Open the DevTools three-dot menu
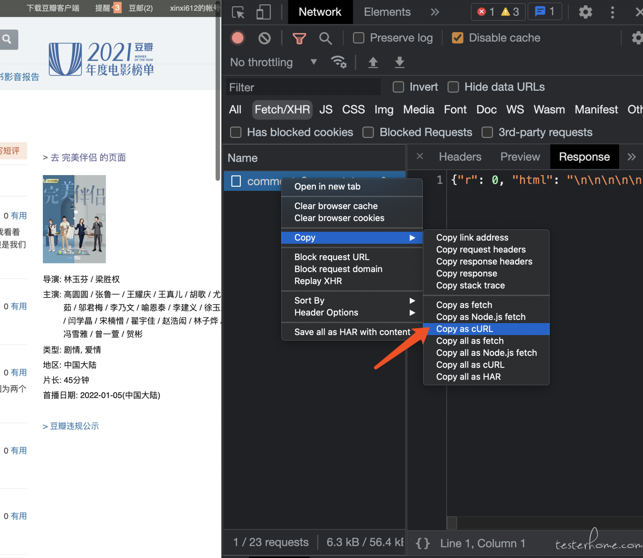The image size is (643, 558). (x=613, y=12)
